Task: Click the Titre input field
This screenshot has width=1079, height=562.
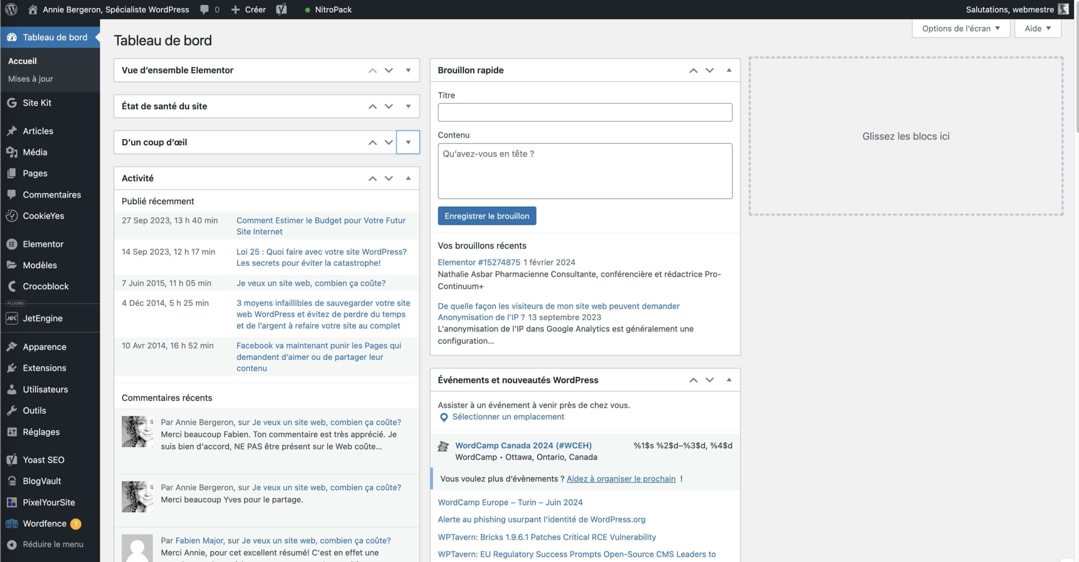Action: pos(585,112)
